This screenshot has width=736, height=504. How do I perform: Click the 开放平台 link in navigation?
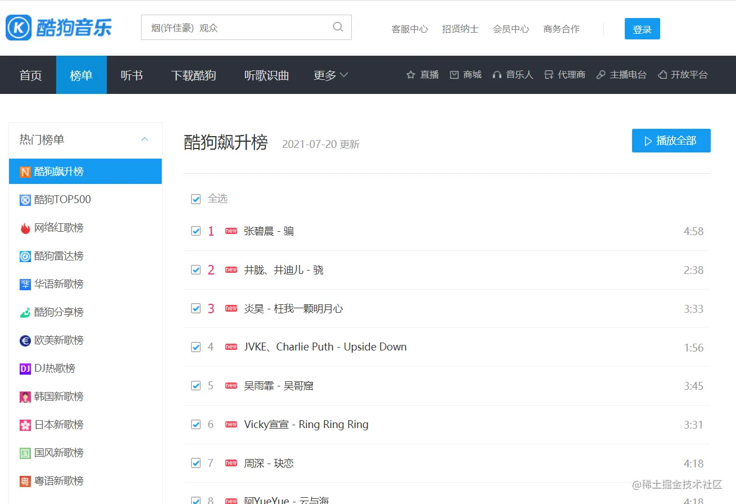tap(689, 75)
